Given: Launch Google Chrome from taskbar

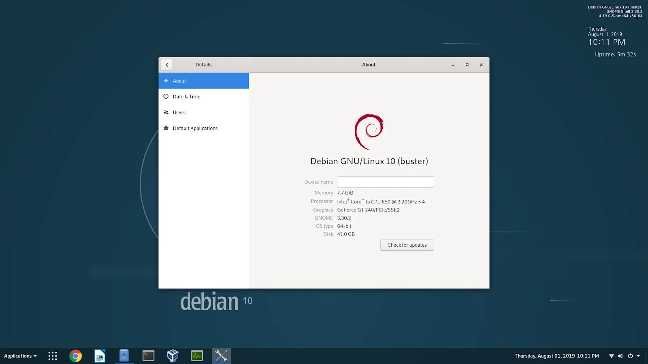Looking at the screenshot, I should pyautogui.click(x=75, y=356).
